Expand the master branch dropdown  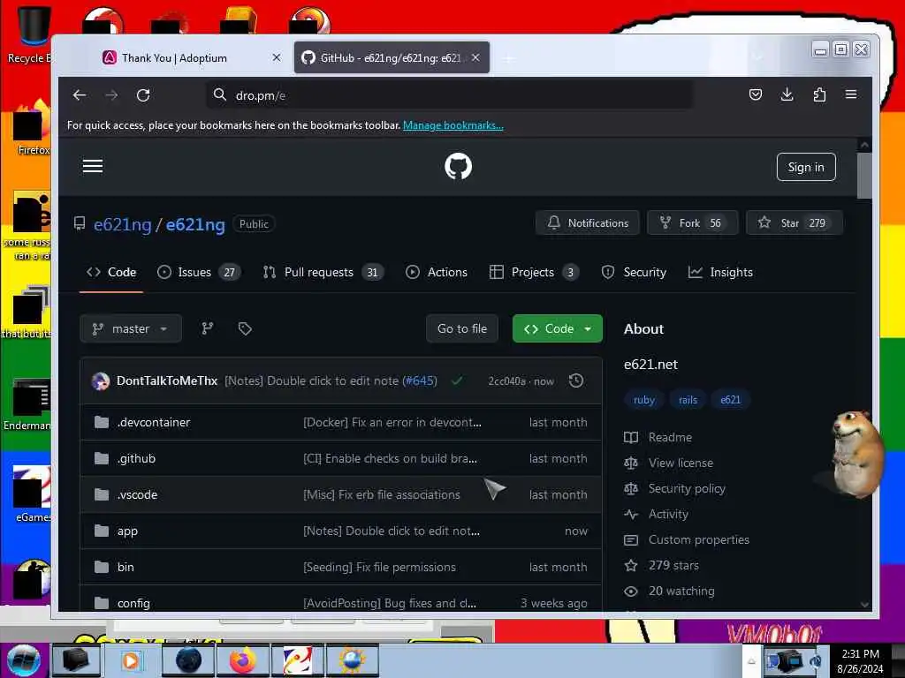tap(131, 328)
